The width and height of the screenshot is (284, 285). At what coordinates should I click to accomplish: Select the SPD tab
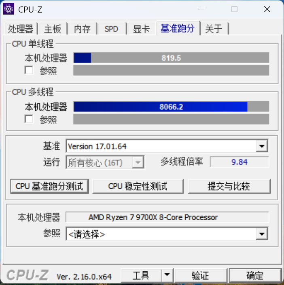pos(112,29)
